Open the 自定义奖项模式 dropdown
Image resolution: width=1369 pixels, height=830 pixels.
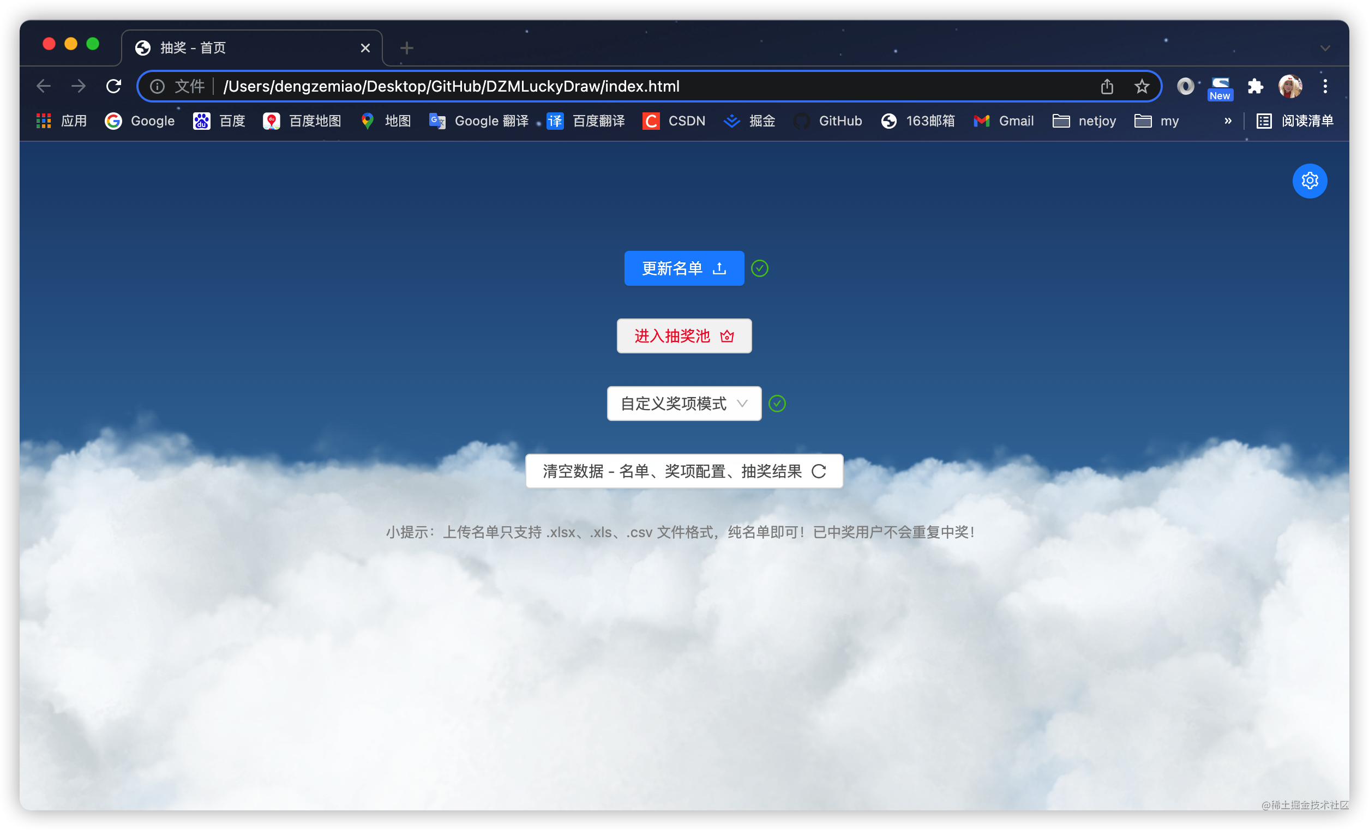tap(684, 404)
